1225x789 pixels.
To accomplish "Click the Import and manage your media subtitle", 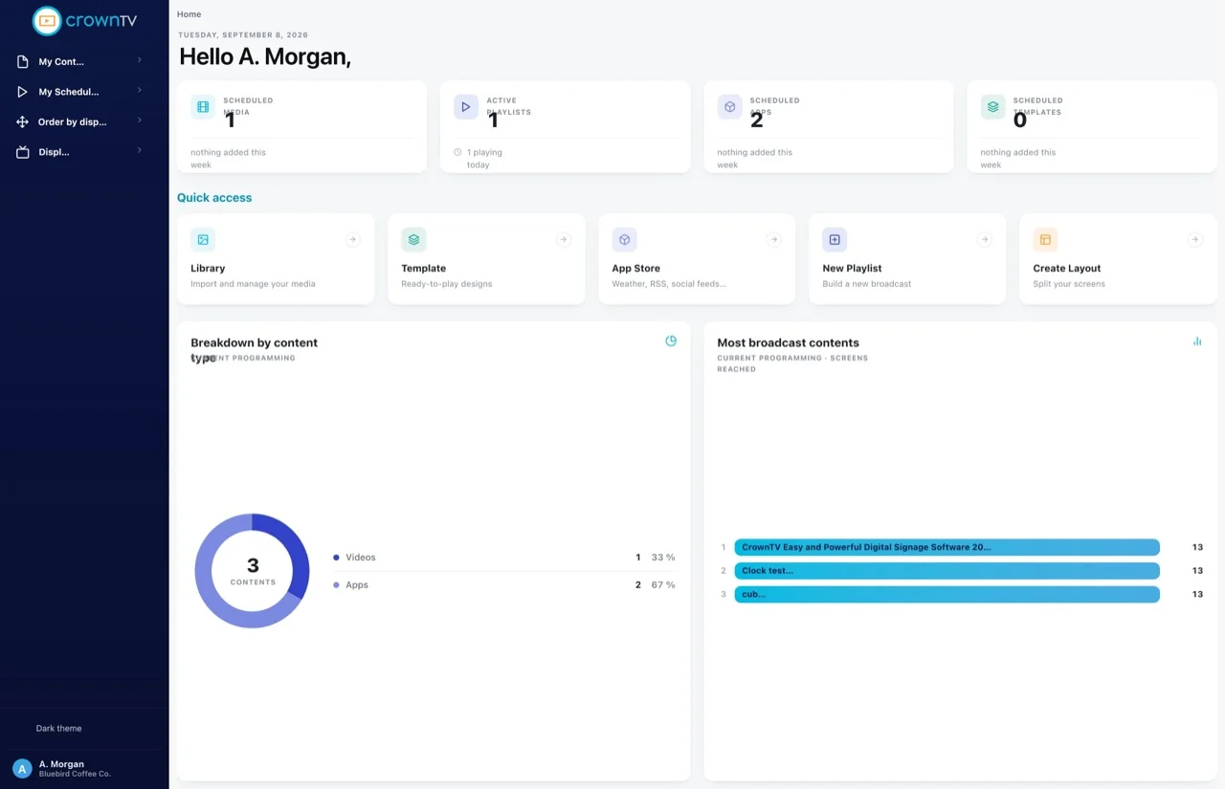I will pyautogui.click(x=253, y=284).
